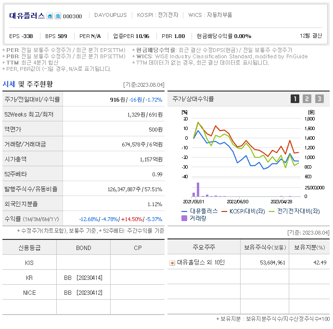Click the +14.50% six-month return

[132, 219]
